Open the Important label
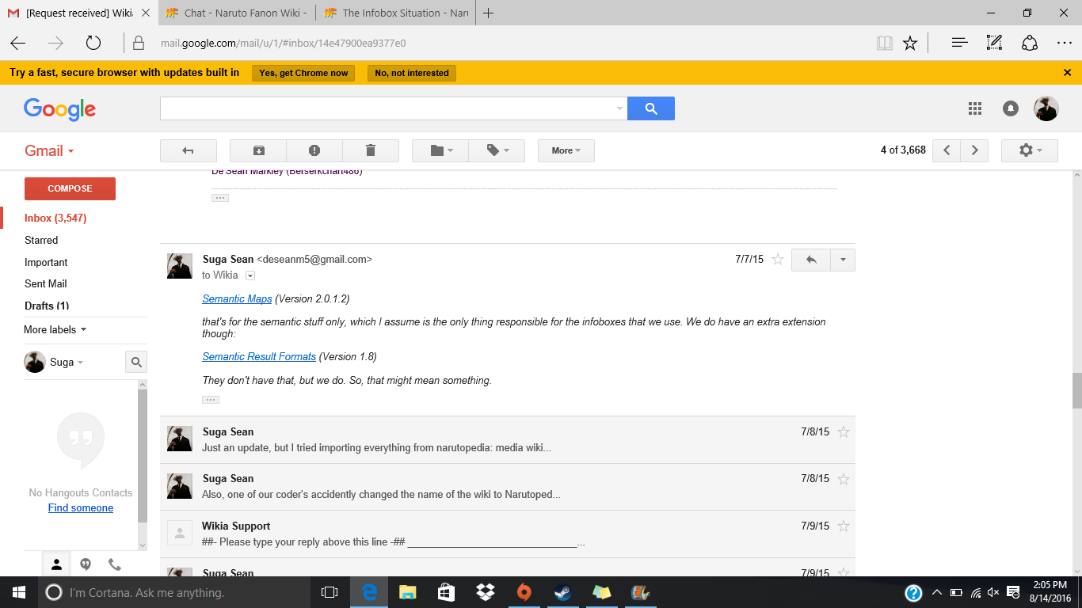This screenshot has height=608, width=1082. pyautogui.click(x=46, y=262)
